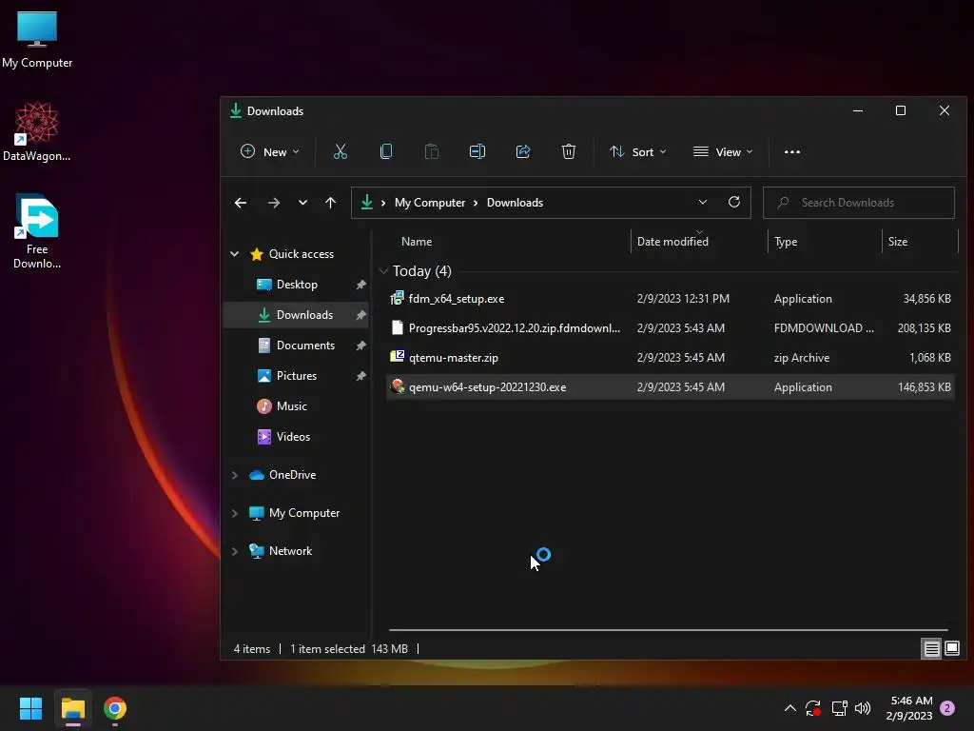Select the fdm_x64_setup.exe file name
The height and width of the screenshot is (731, 974).
[x=456, y=298]
